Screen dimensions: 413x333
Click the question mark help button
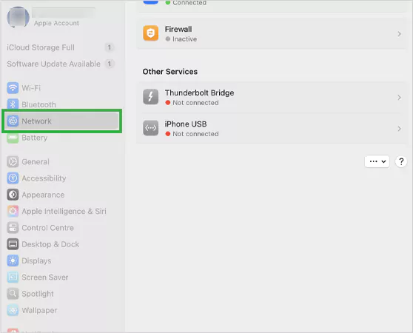[x=401, y=161]
